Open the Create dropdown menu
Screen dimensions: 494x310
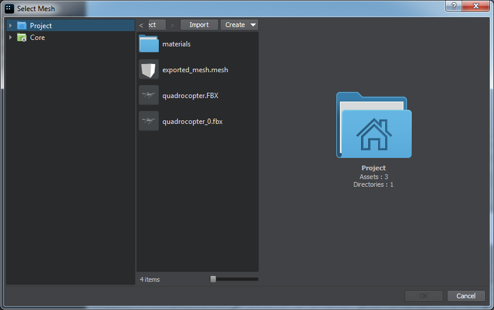pos(239,25)
